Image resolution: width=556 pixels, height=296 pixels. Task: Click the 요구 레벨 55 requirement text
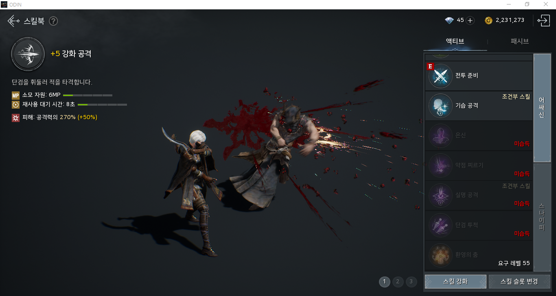pos(514,263)
